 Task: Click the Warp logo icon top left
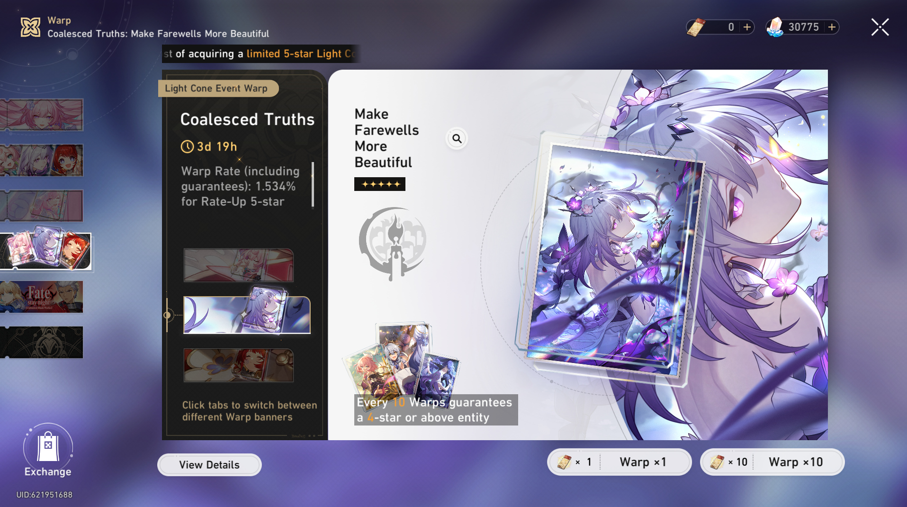[x=30, y=27]
